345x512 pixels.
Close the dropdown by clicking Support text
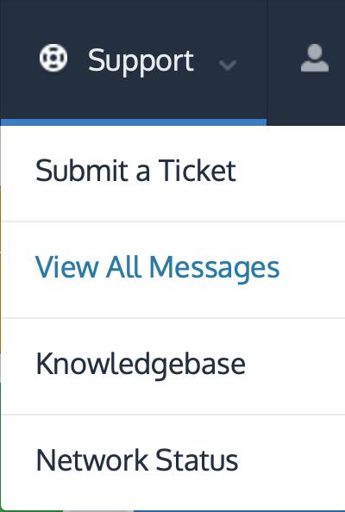(x=141, y=61)
